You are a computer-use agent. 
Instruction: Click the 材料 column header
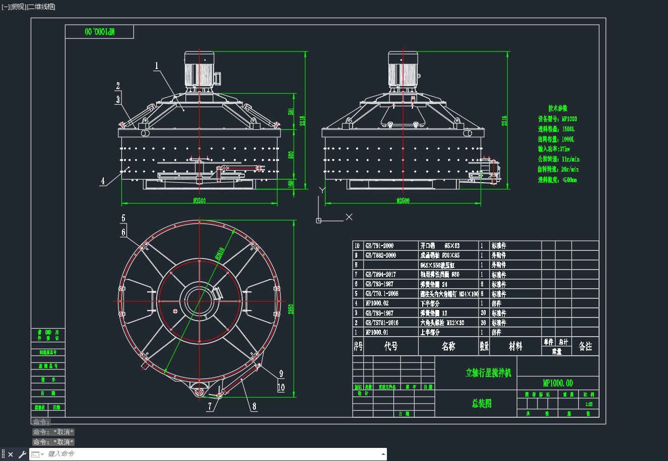tap(515, 346)
